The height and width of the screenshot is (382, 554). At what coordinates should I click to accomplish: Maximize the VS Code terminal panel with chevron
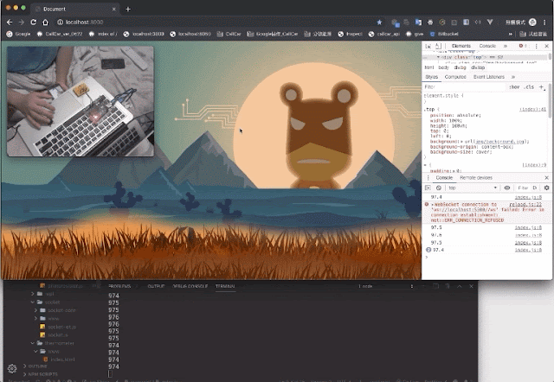point(460,286)
